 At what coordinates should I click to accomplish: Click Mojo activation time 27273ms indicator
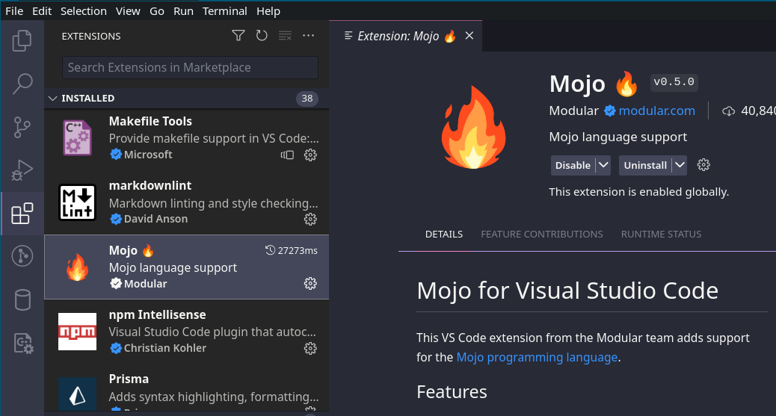point(292,250)
